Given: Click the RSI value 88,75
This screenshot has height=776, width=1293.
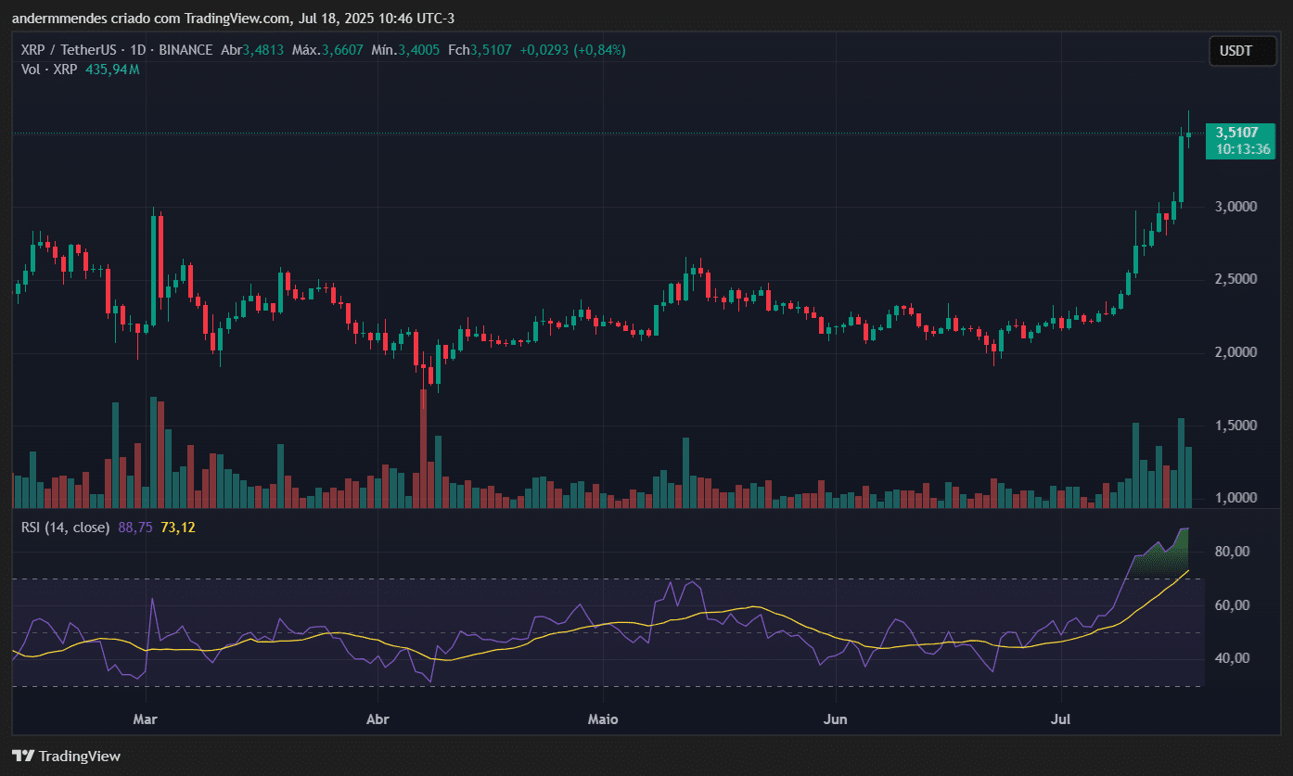Looking at the screenshot, I should [135, 528].
